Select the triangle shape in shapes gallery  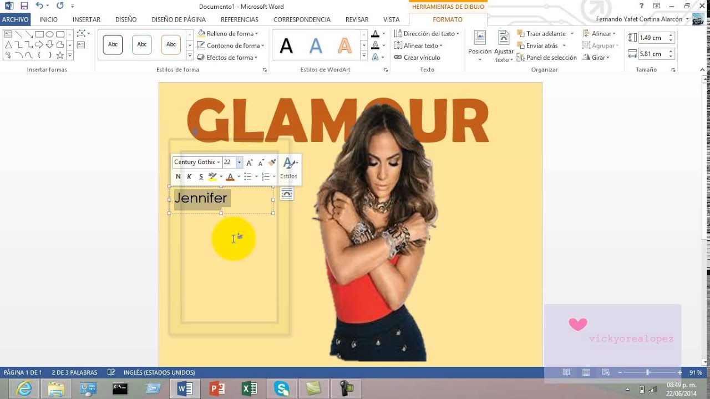pyautogui.click(x=8, y=44)
